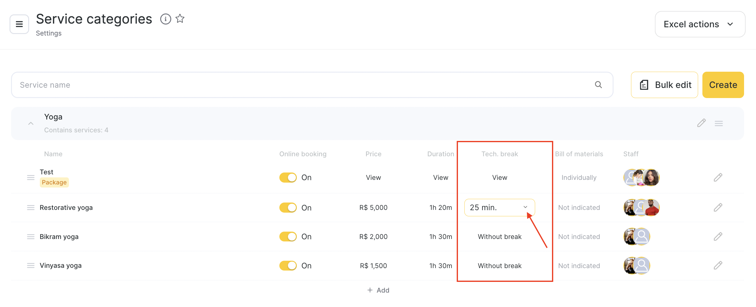The image size is (756, 307).
Task: Click the Bulk edit button
Action: tap(664, 85)
